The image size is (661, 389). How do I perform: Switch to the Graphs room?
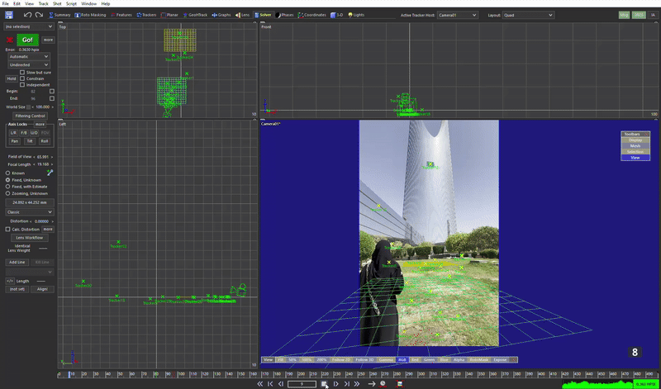click(221, 15)
